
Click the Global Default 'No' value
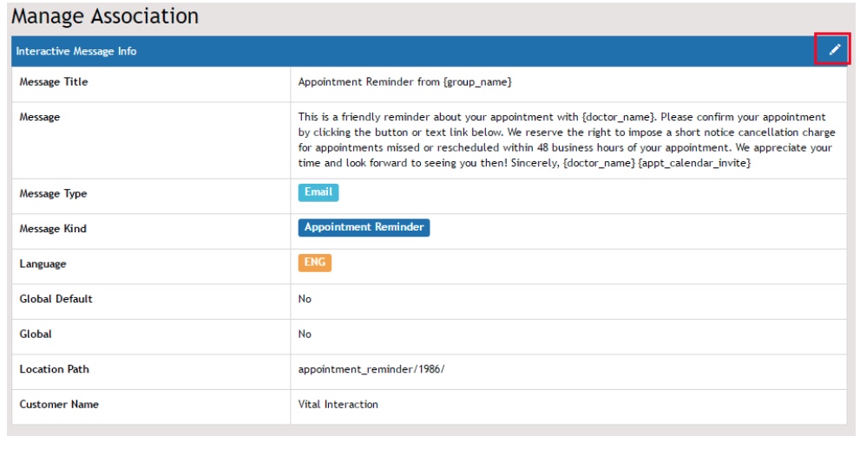click(x=305, y=299)
